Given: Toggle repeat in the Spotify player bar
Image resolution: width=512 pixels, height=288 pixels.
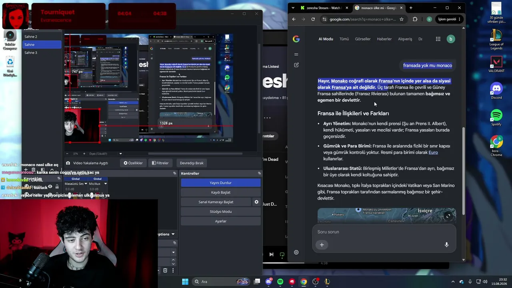Looking at the screenshot, I should pos(282,254).
